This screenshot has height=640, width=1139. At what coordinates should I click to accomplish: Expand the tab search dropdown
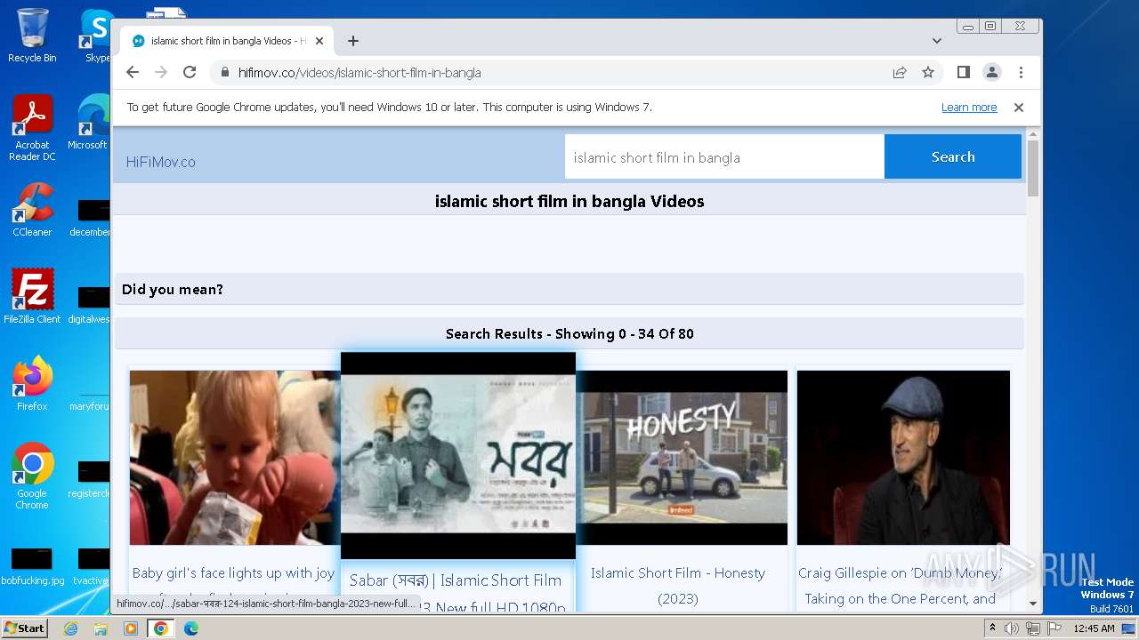[936, 41]
